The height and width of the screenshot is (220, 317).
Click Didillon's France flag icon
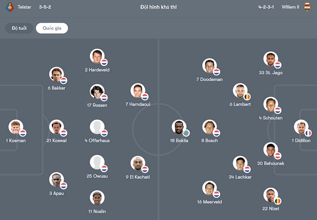pyautogui.click(x=308, y=133)
